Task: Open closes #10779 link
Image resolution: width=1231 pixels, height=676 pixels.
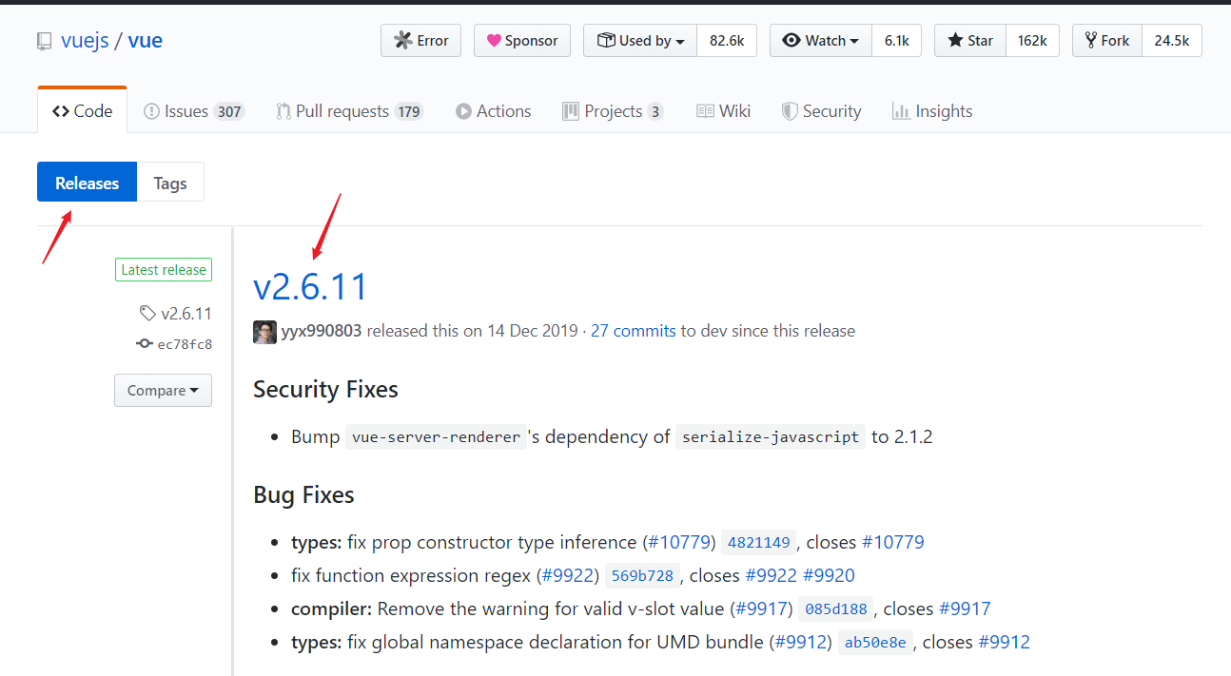Action: pos(893,542)
